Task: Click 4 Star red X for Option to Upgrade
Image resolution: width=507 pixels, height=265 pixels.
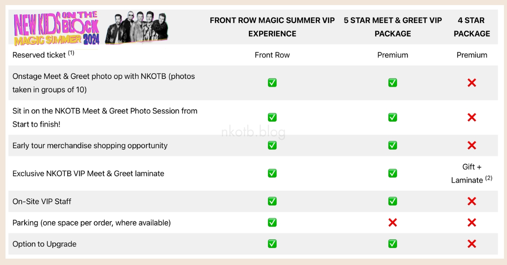Action: (472, 244)
